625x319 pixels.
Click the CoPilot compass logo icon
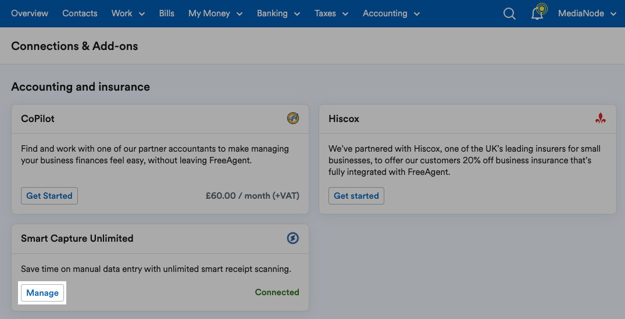[293, 119]
